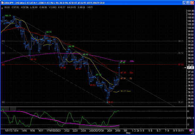The width and height of the screenshot is (195, 135).
Task: Click the 95.40 price axis label
Action: [x=191, y=106]
